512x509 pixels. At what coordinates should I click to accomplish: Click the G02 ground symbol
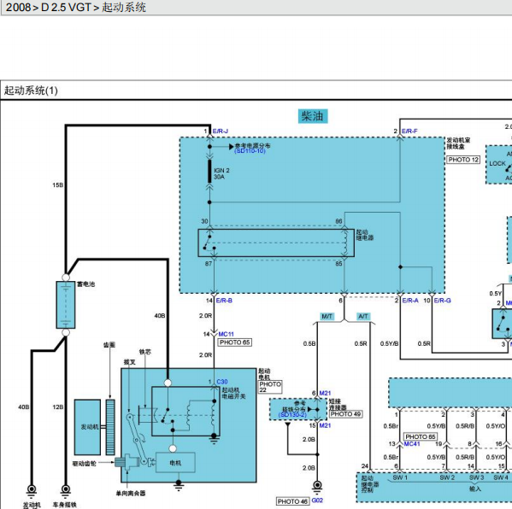pos(317,487)
